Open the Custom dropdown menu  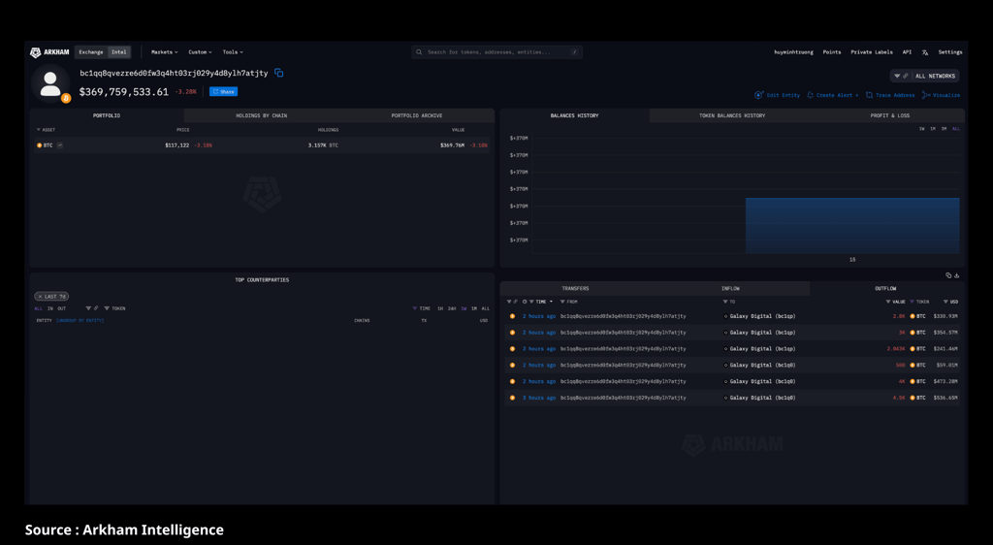[x=200, y=52]
